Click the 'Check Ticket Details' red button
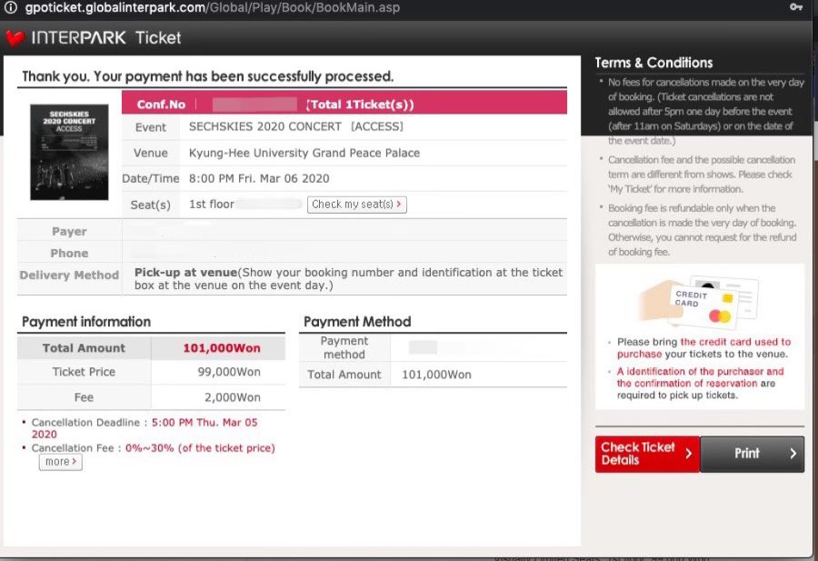The image size is (818, 561). click(647, 454)
